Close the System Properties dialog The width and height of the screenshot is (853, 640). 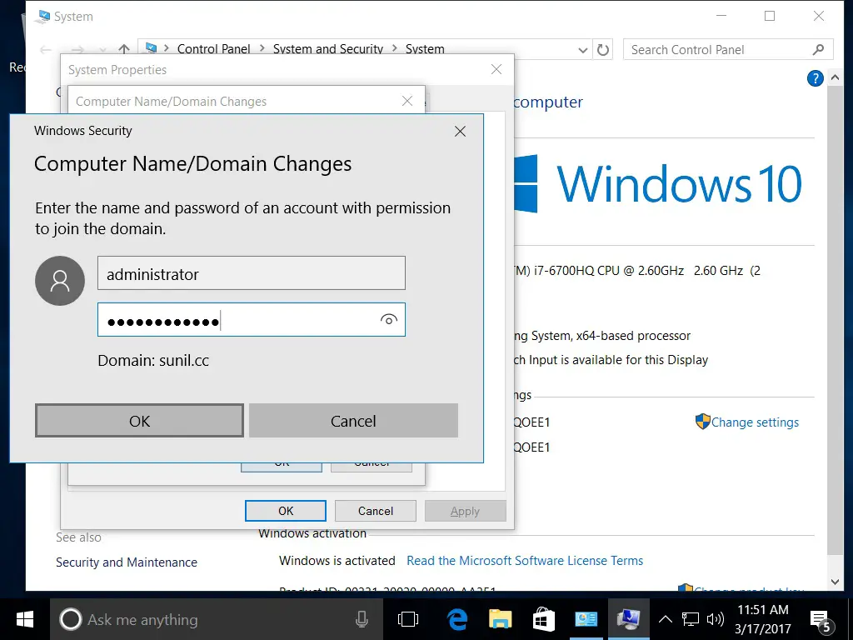496,69
